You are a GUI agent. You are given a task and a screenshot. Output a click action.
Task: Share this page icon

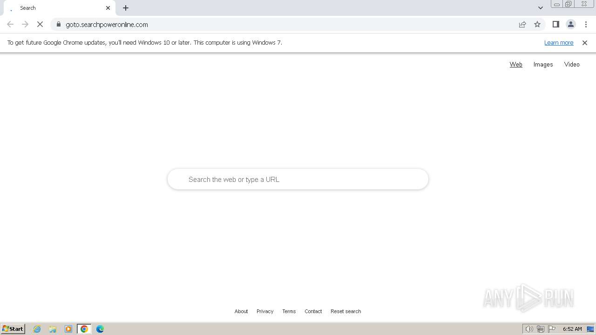point(522,24)
